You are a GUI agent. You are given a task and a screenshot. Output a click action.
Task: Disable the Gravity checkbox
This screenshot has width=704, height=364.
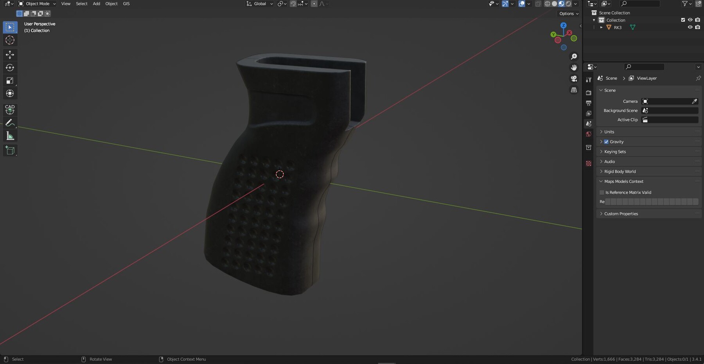tap(607, 142)
